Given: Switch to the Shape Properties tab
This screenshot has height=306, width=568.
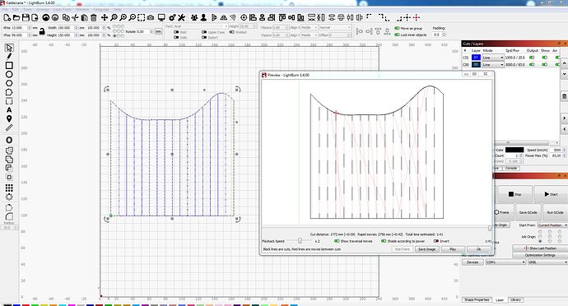Looking at the screenshot, I should pyautogui.click(x=477, y=300).
